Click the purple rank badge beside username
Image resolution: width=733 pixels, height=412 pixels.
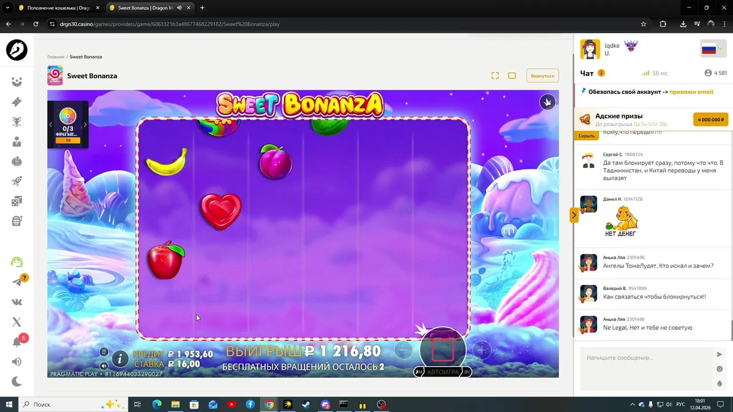(630, 46)
